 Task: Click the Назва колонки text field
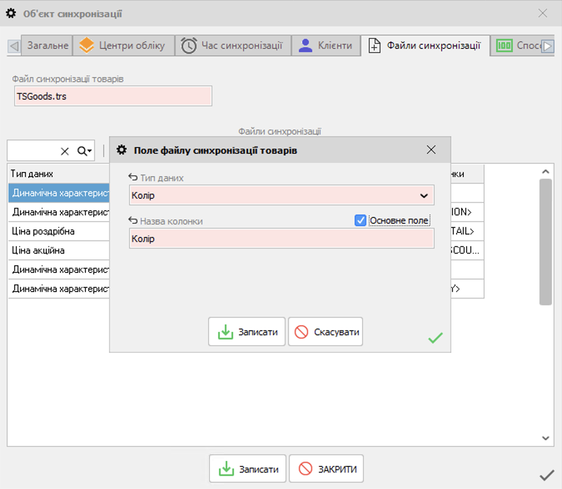pyautogui.click(x=281, y=239)
